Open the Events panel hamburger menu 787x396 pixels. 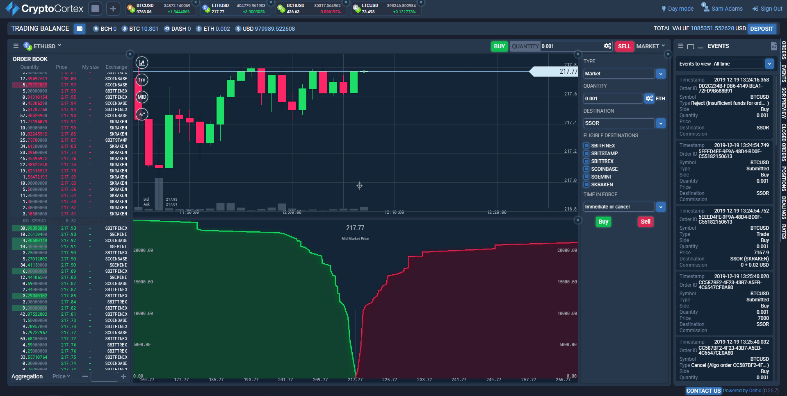point(681,46)
